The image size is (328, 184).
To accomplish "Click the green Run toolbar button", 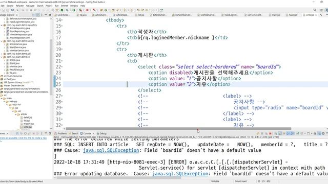I will [x=74, y=10].
